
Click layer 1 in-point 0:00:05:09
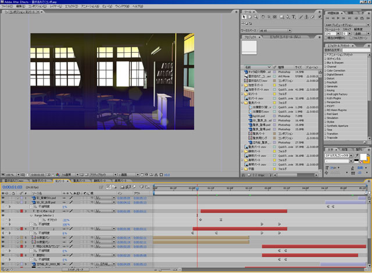point(124,198)
